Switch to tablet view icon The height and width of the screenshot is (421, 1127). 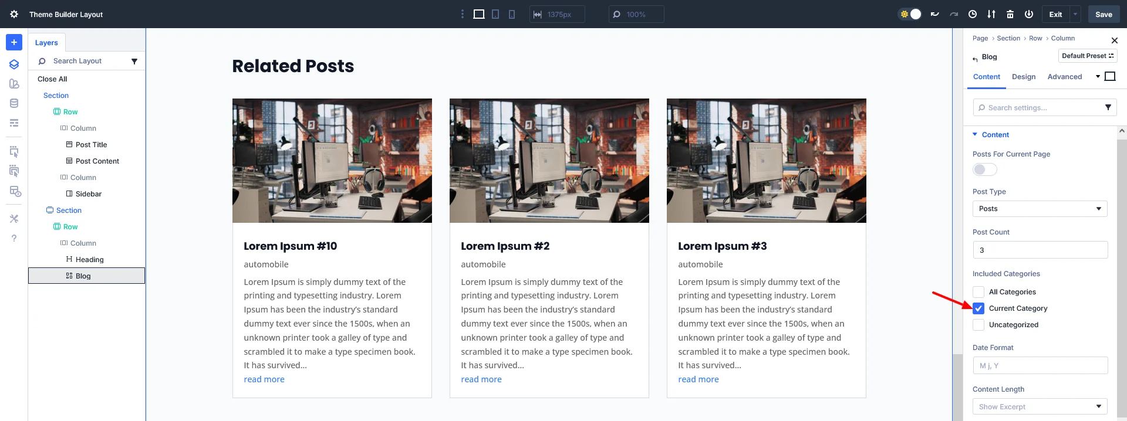[495, 14]
